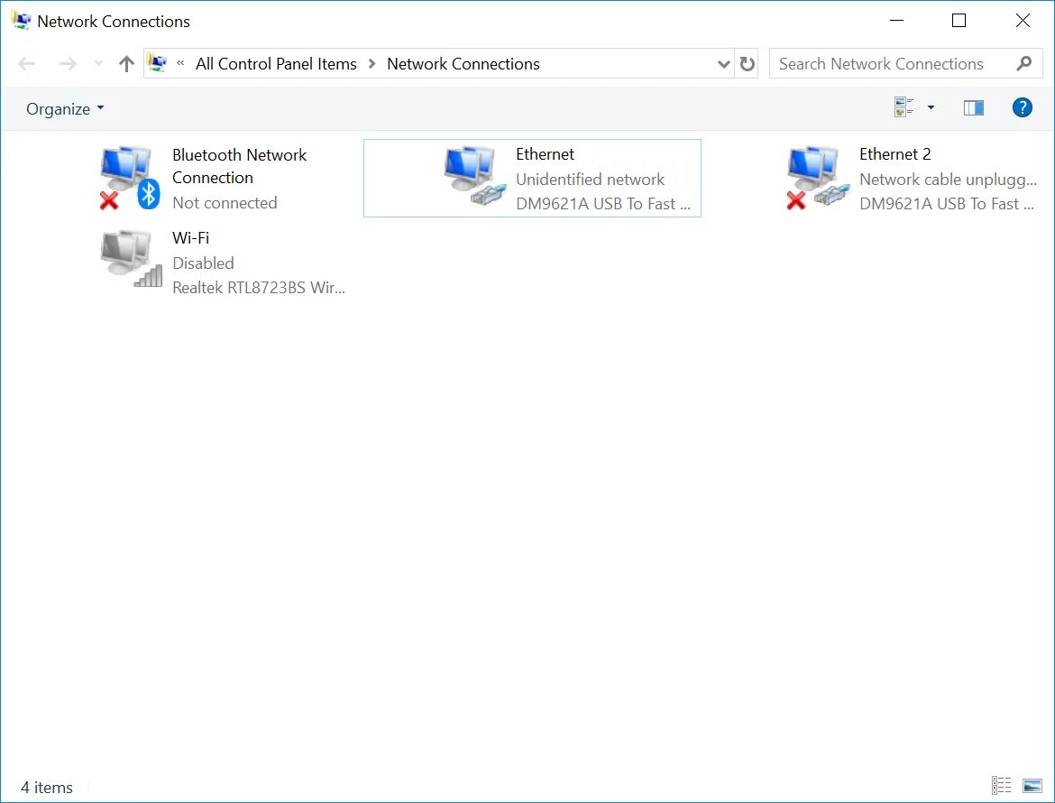The width and height of the screenshot is (1055, 803).
Task: Open the recent locations dropdown
Action: [98, 64]
